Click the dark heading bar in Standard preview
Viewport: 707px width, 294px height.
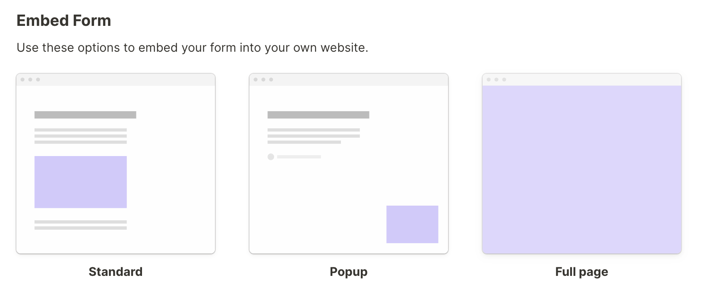pyautogui.click(x=85, y=115)
